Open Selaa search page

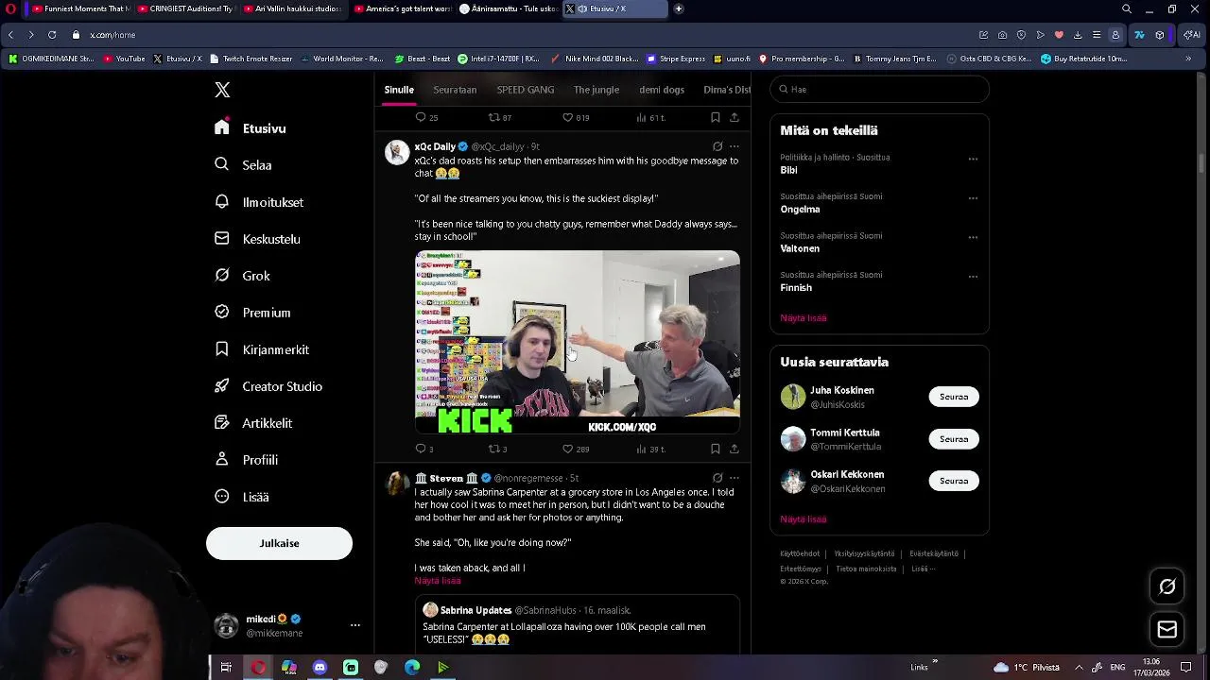pyautogui.click(x=243, y=165)
